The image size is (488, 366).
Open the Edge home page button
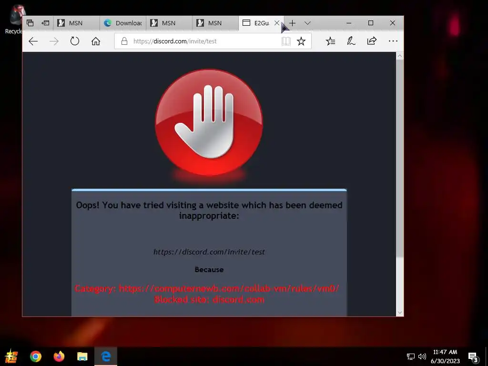click(x=95, y=41)
